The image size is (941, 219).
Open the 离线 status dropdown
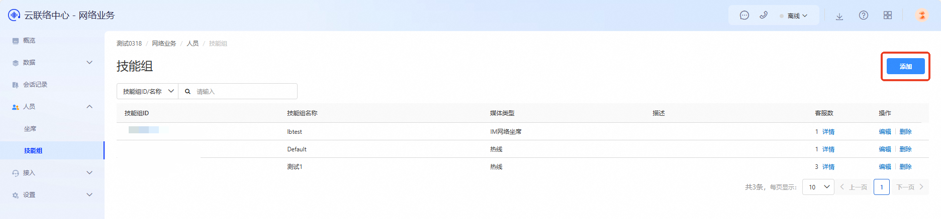click(794, 16)
